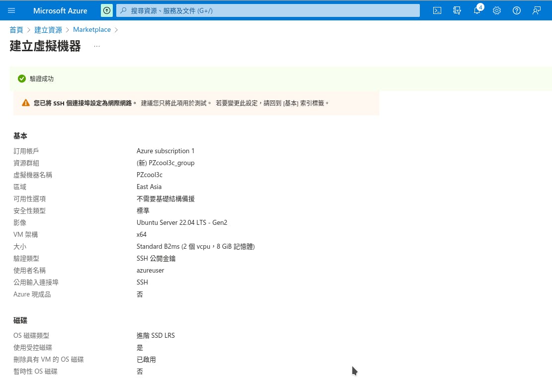
Task: Open the ellipsis menu beside page title
Action: click(97, 46)
